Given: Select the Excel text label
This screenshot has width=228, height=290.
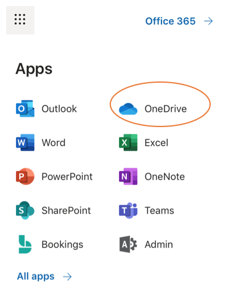Looking at the screenshot, I should point(157,143).
